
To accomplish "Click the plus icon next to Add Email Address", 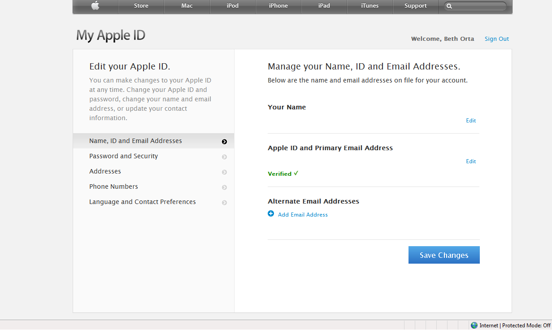I will (x=271, y=214).
